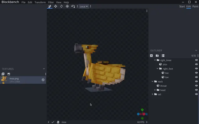Select the Rotate tool

click(62, 6)
